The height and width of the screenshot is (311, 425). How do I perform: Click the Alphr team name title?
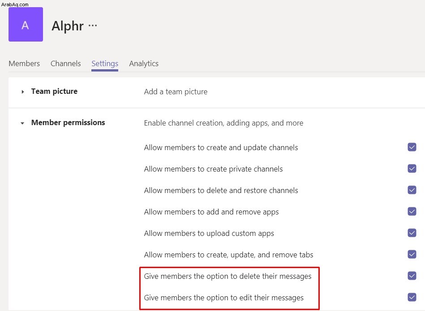(x=68, y=26)
